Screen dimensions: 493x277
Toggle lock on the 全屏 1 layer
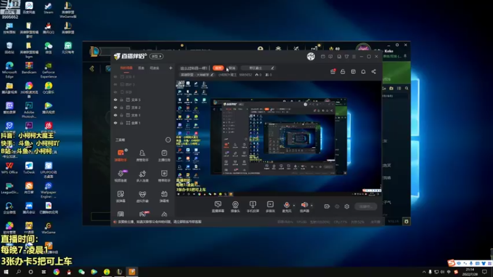coord(121,122)
